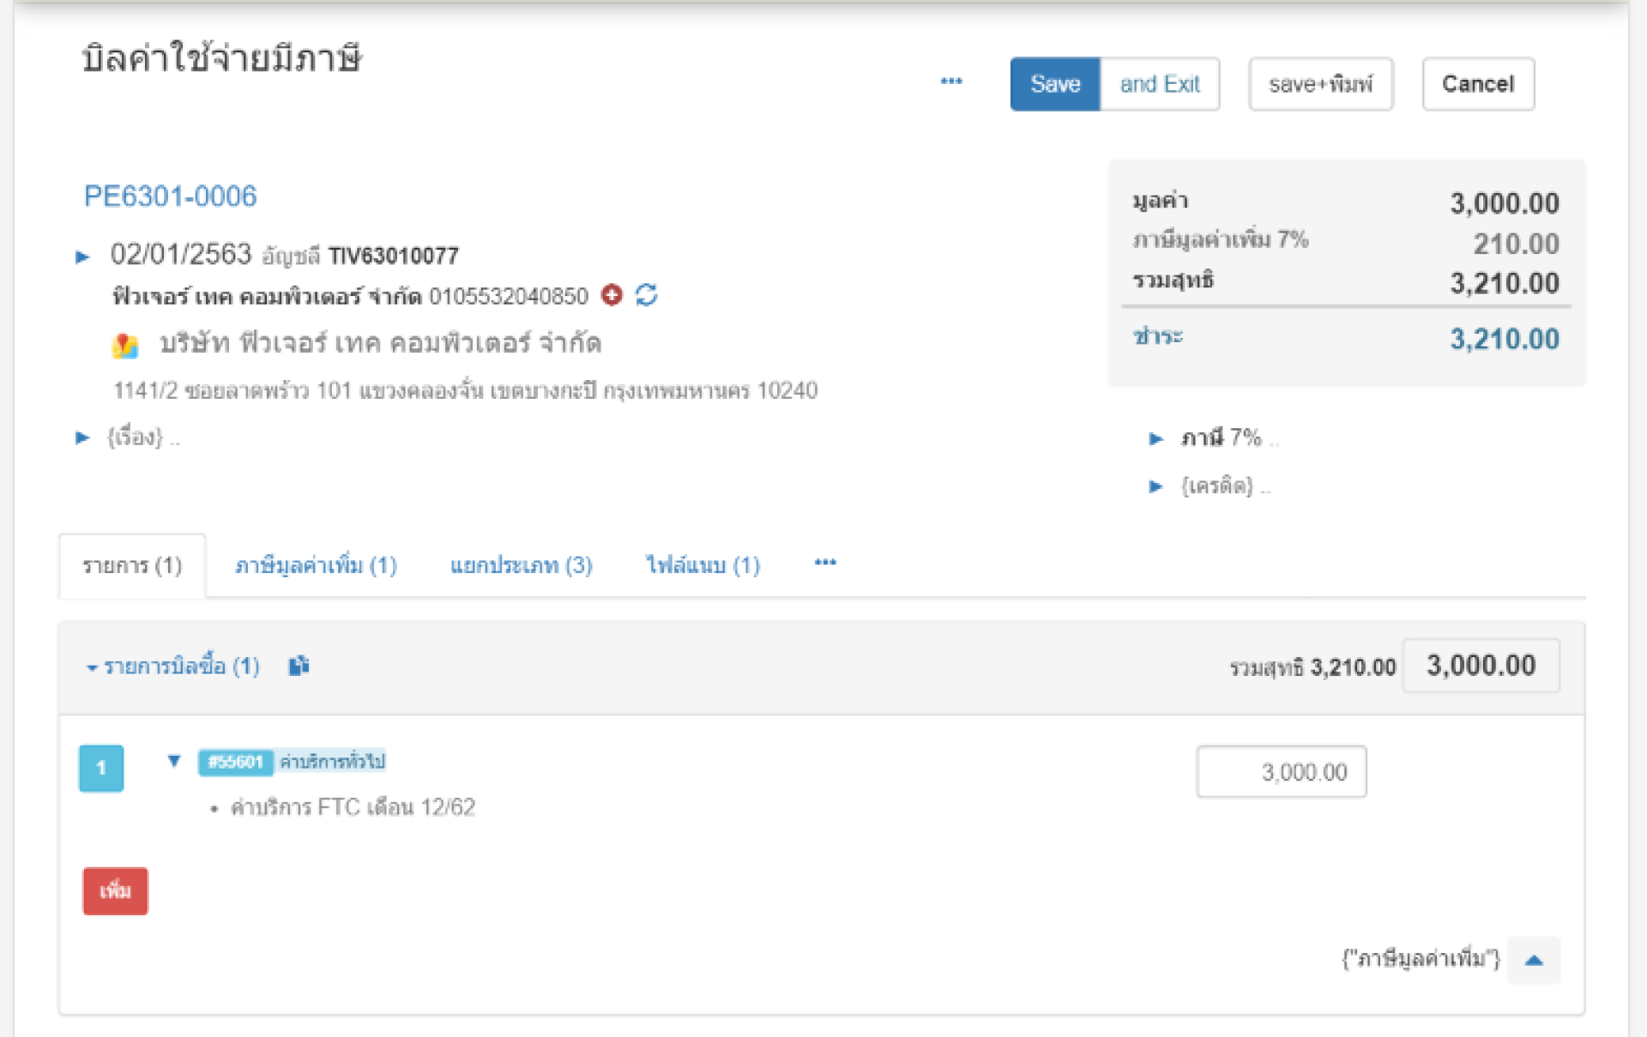
Task: Expand the date 02/01/2563 details arrow
Action: (82, 256)
